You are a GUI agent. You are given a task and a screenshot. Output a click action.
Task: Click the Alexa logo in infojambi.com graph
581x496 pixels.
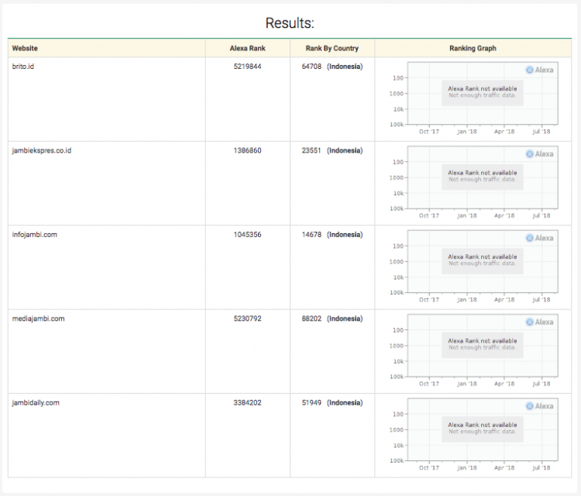[x=540, y=238]
